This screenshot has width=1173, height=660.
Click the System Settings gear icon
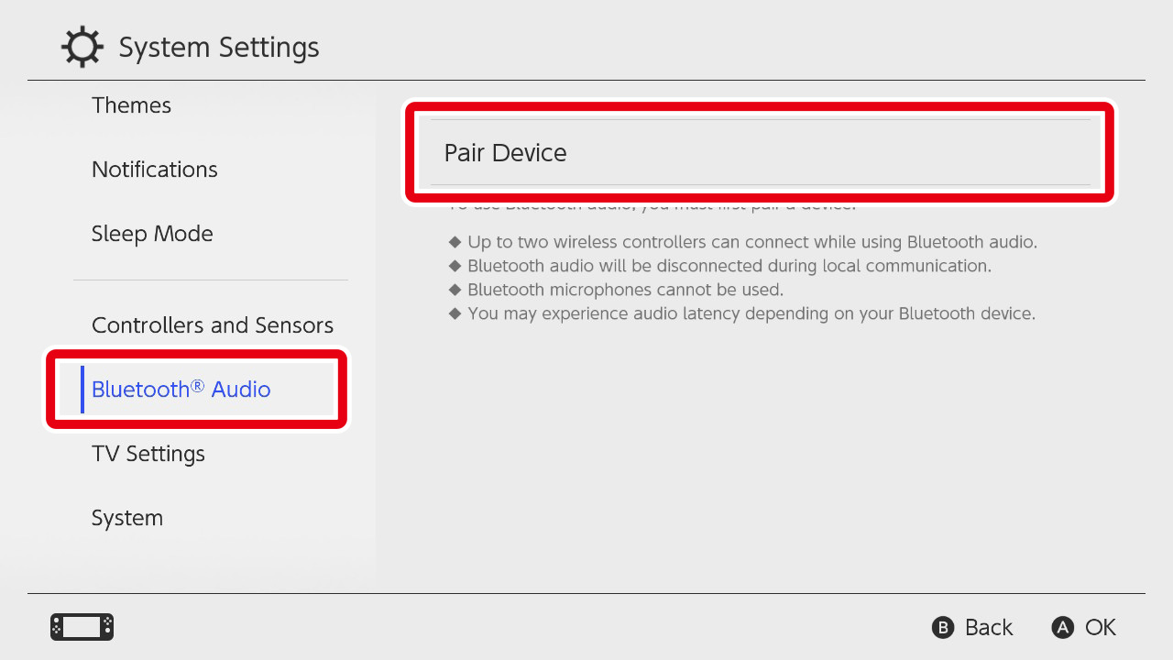coord(82,46)
